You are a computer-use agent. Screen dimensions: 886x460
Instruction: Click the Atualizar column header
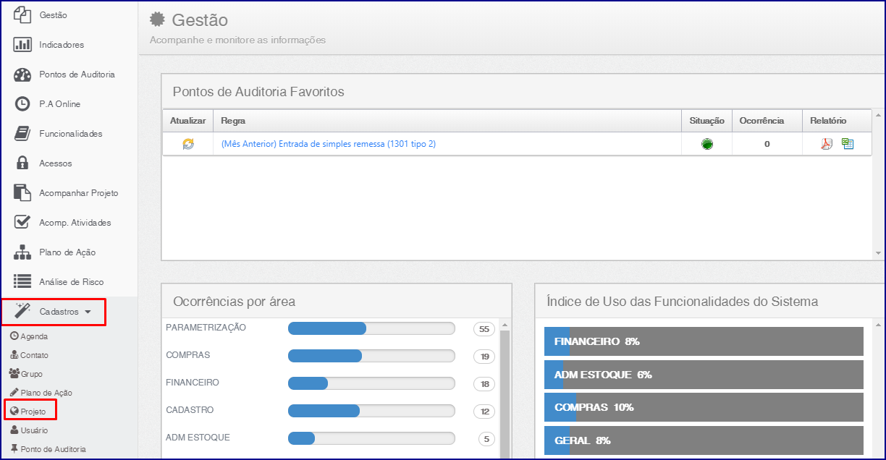[x=187, y=121]
